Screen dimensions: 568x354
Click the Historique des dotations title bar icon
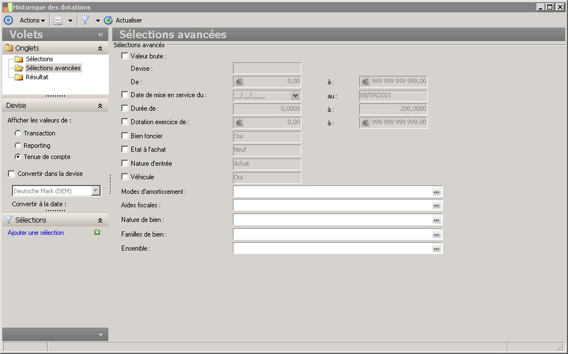point(8,7)
